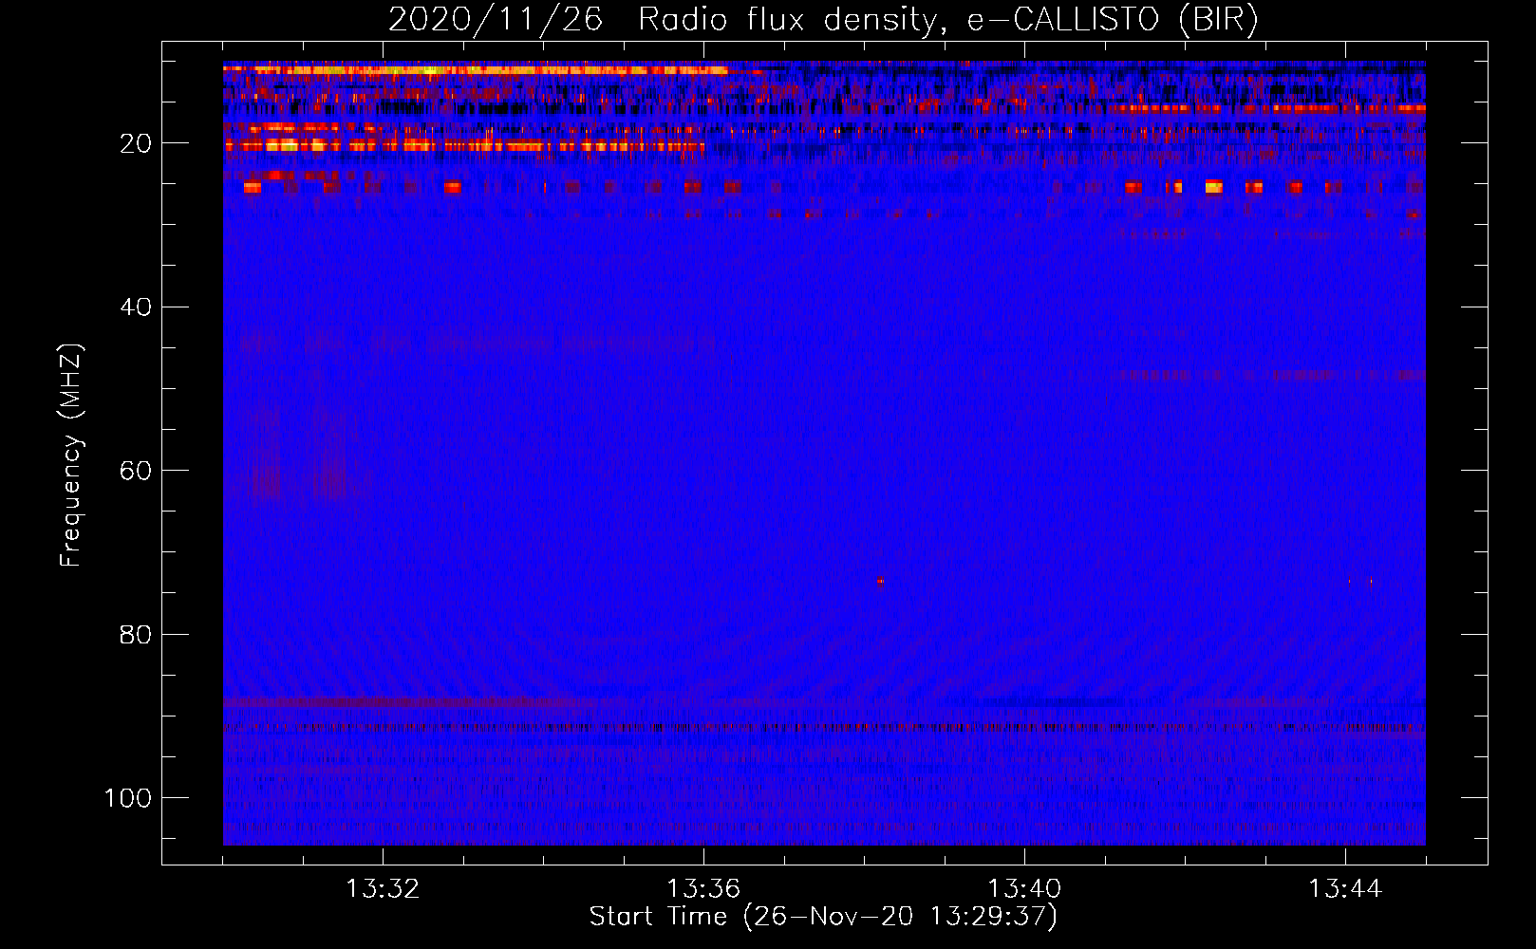Click the 13:40 time tick label
The width and height of the screenshot is (1536, 949).
1024,889
